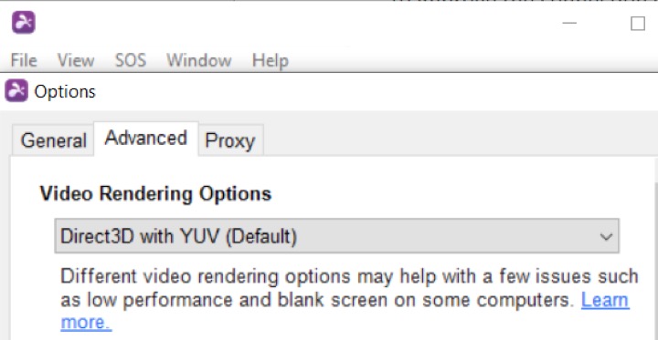
Task: Open the Help menu
Action: pos(271,61)
